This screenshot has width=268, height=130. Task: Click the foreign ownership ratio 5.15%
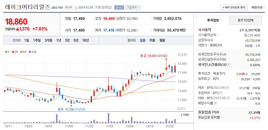pos(255,65)
